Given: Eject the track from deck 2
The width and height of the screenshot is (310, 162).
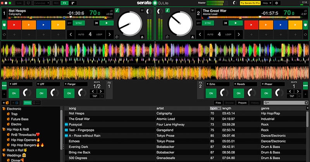Looking at the screenshot, I should point(192,37).
